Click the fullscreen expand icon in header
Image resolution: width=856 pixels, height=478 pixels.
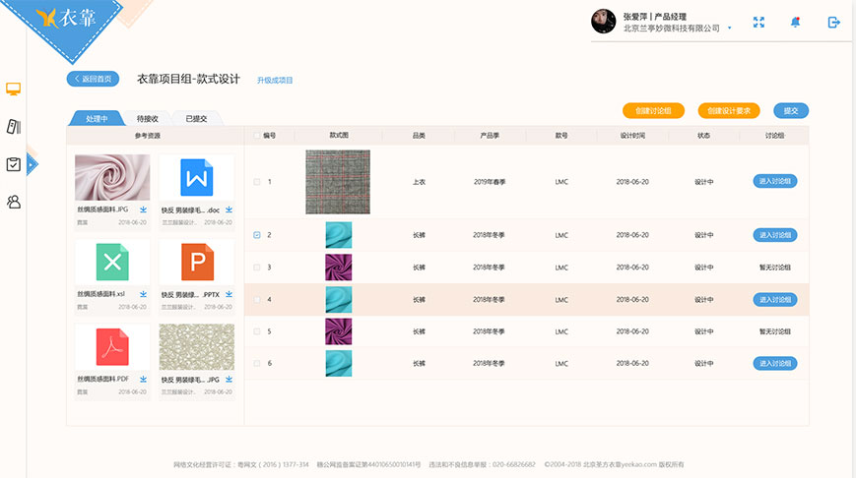tap(759, 23)
